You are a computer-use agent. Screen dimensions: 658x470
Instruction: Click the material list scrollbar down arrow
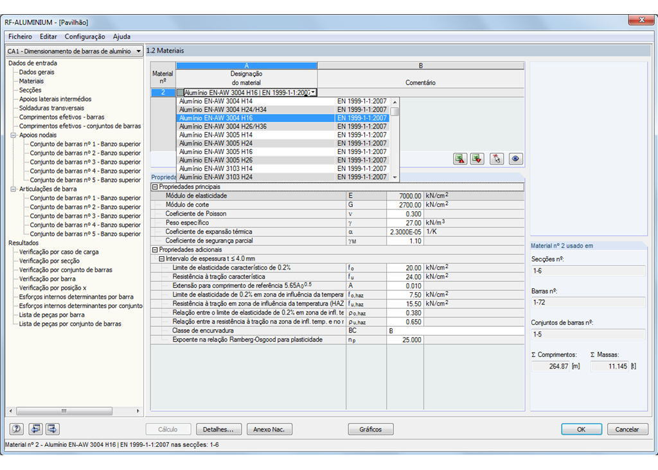395,177
